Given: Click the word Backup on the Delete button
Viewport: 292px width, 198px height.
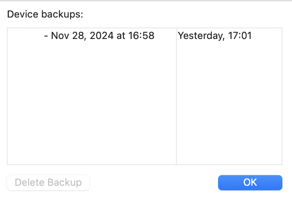Looking at the screenshot, I should (64, 183).
